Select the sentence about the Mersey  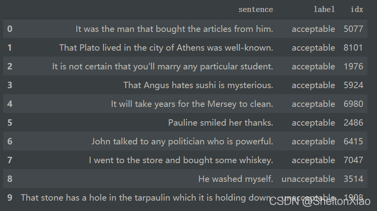tap(192, 104)
